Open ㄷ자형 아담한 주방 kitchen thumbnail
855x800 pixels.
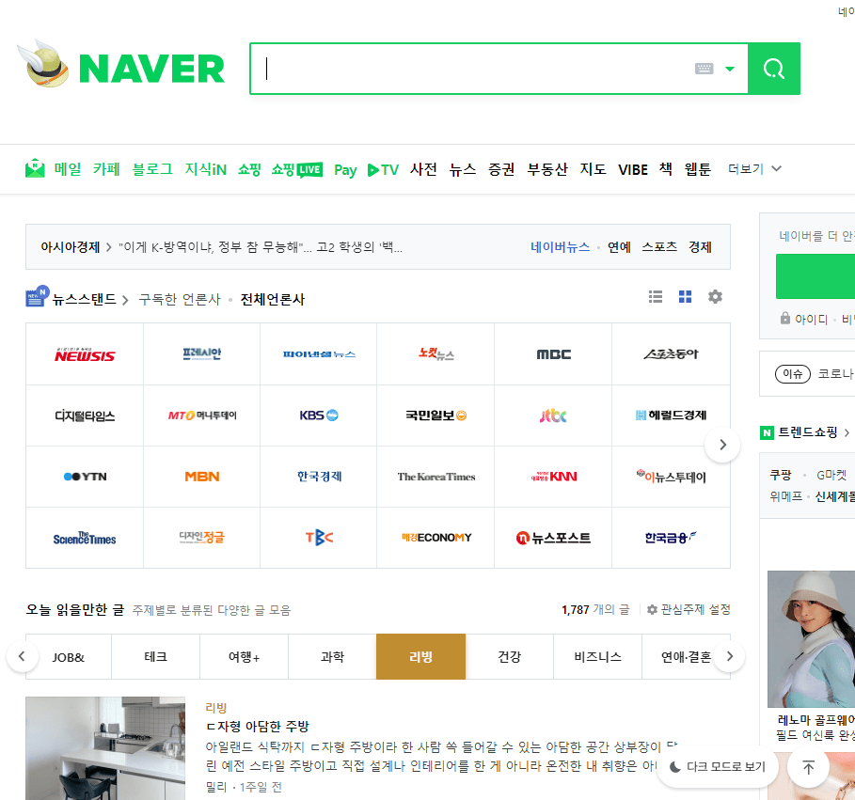[105, 748]
